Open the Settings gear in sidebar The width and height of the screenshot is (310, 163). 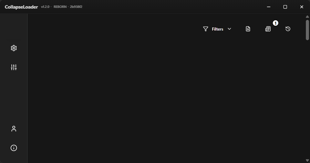coord(14,48)
